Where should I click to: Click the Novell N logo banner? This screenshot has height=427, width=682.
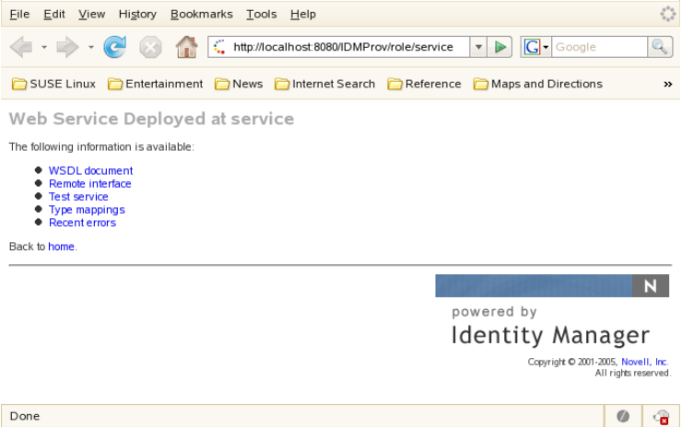coord(552,286)
